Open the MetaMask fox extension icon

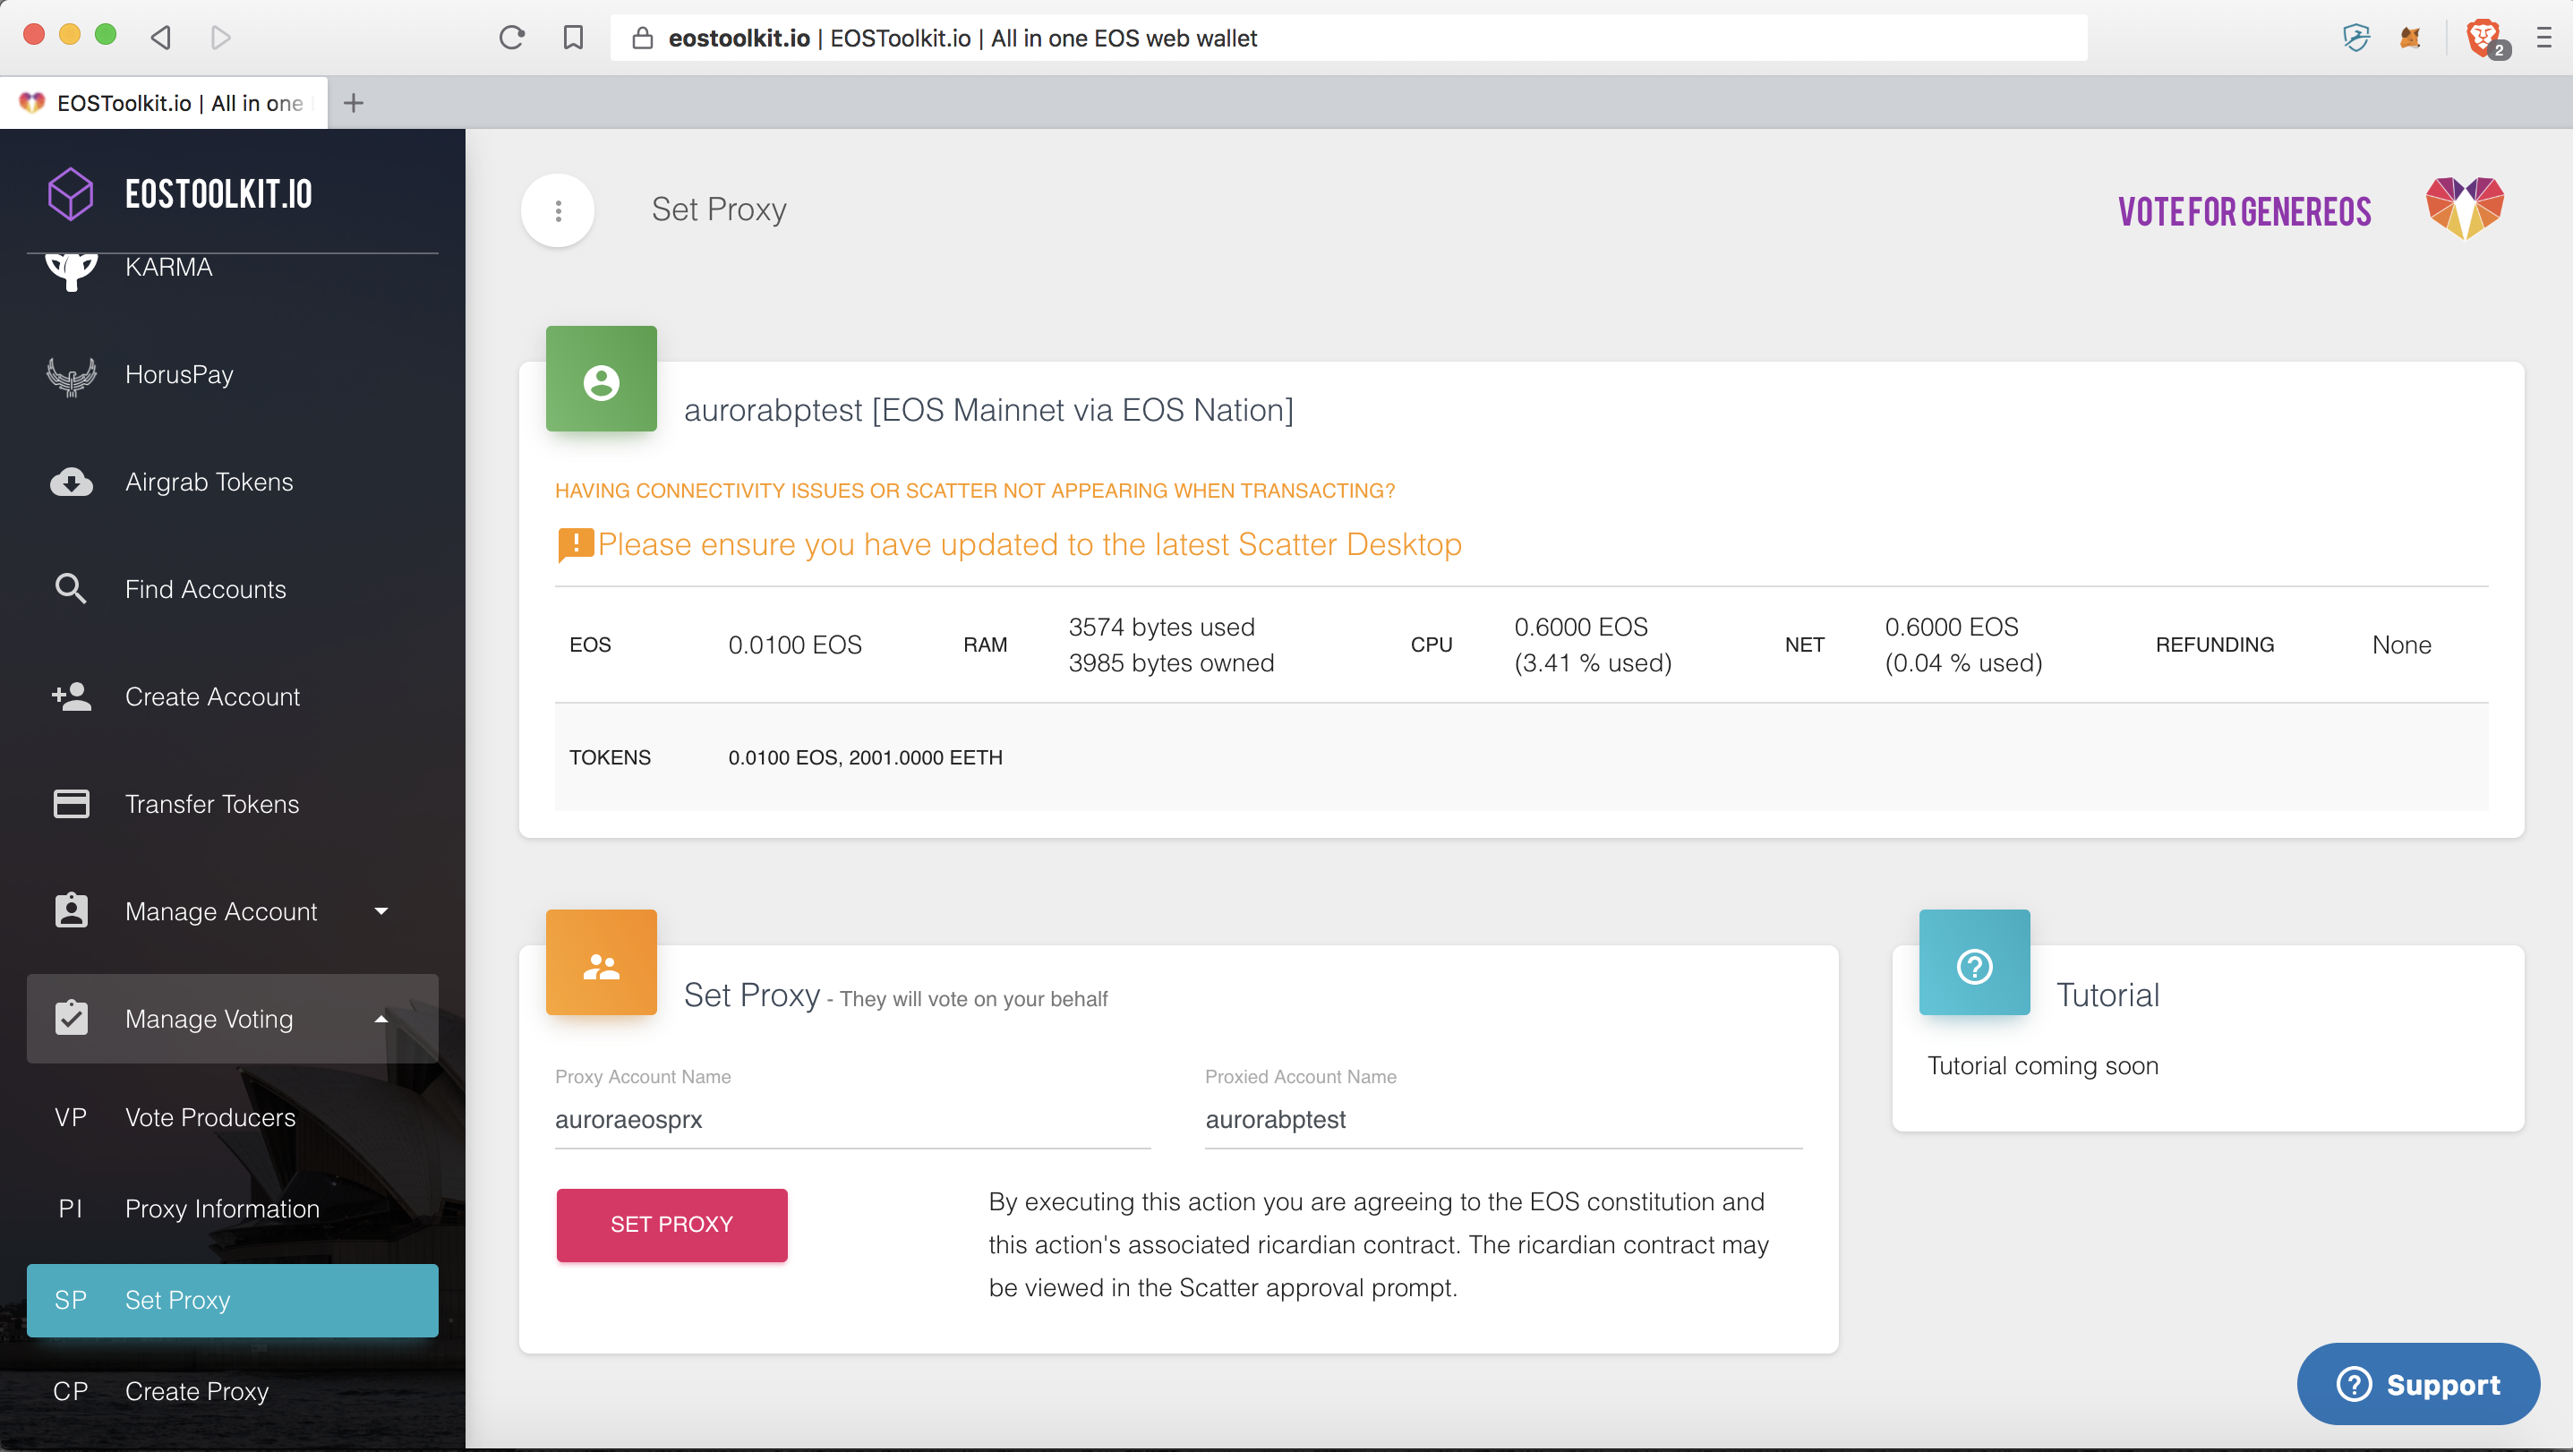pos(2410,38)
